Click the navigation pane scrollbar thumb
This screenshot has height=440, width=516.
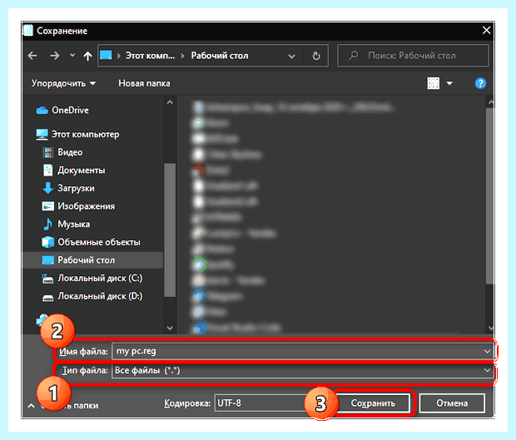(x=170, y=230)
